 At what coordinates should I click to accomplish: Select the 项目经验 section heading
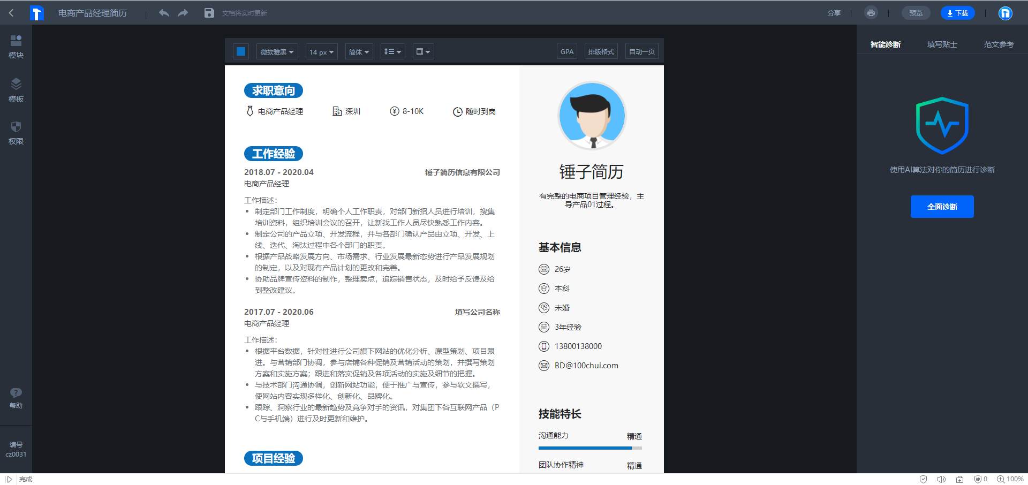(x=274, y=458)
